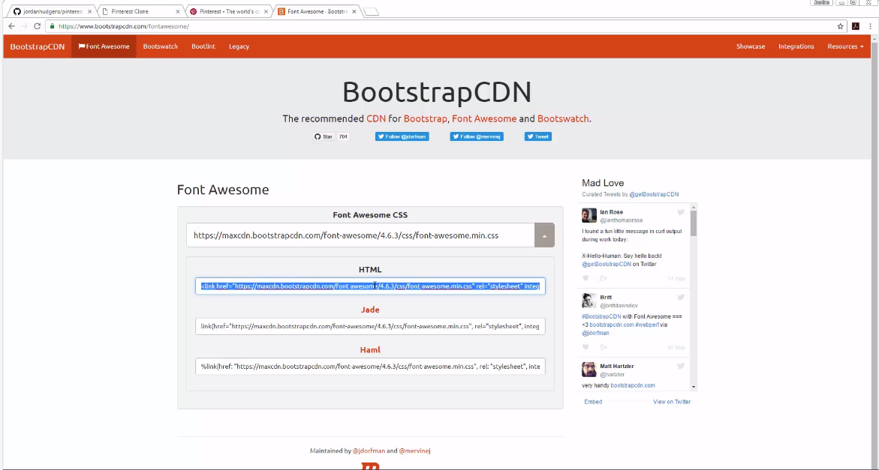Image resolution: width=879 pixels, height=470 pixels.
Task: Click bootstrapcdn.com link in Matt Hartzler's tweet
Action: pyautogui.click(x=633, y=385)
